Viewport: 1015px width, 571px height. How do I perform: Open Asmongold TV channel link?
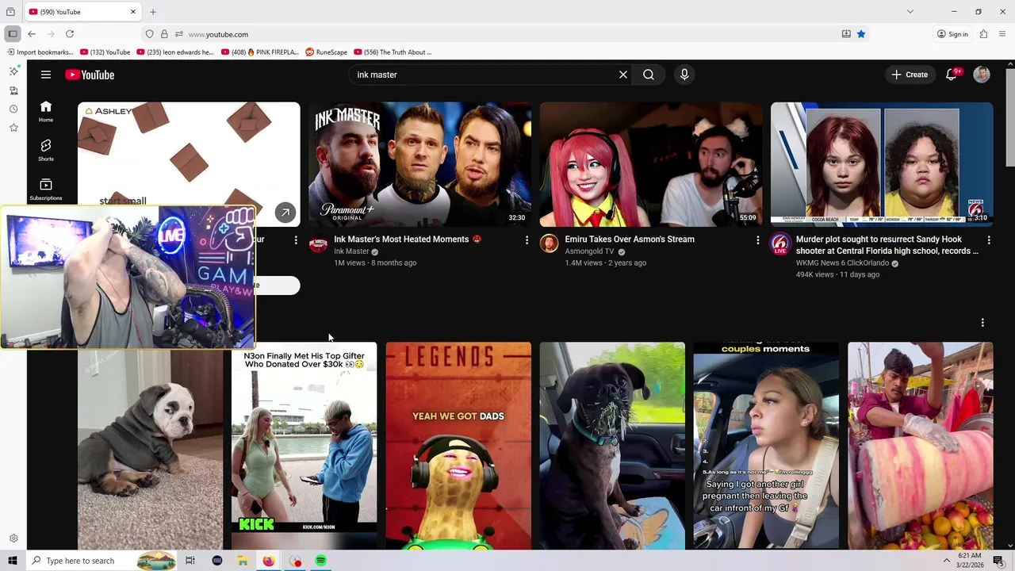click(x=589, y=251)
